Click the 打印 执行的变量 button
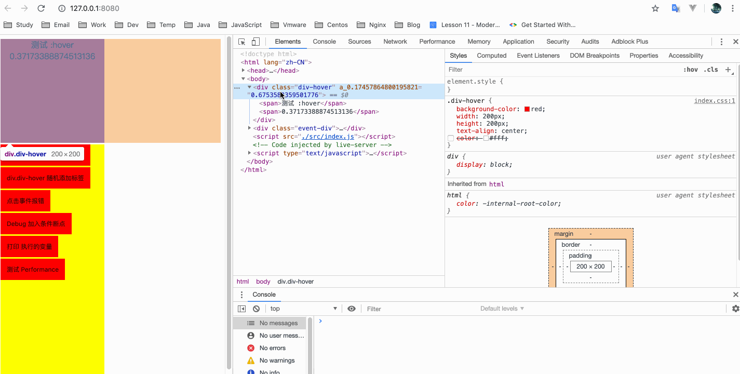740x374 pixels. tap(29, 247)
